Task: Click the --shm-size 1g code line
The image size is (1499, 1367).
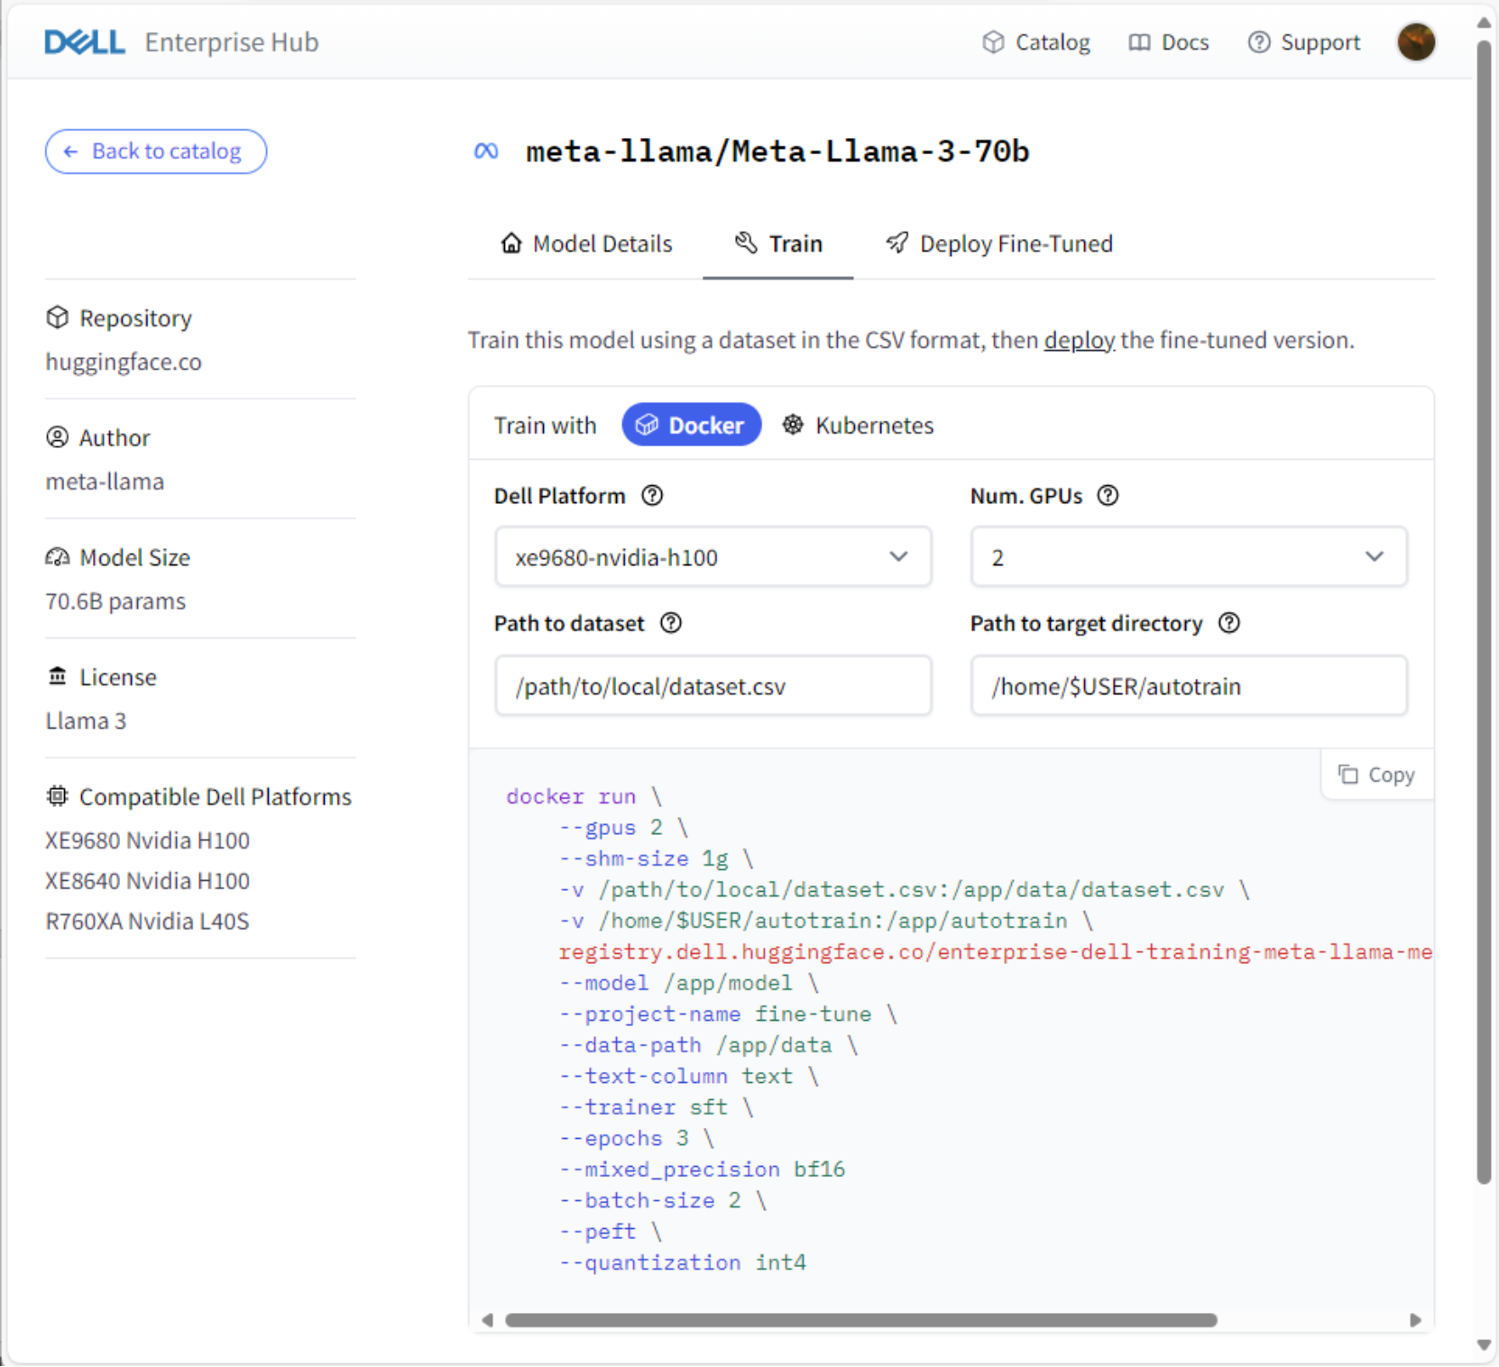Action: 657,858
